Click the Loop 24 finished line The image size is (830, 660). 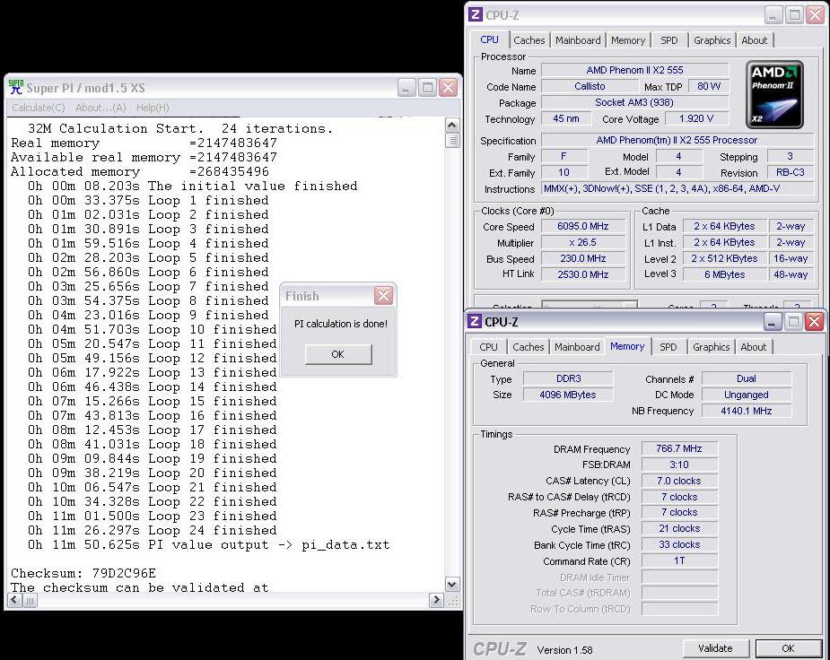[153, 531]
